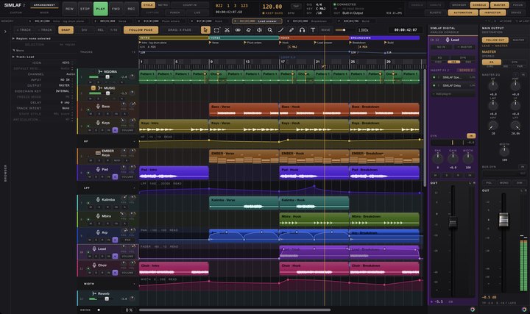Screen dimensions: 530x314
Task: Click the EMBER Keys instrument icon
Action: [x=98, y=153]
